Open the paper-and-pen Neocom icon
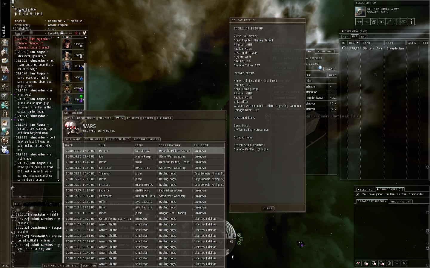 coord(5,69)
